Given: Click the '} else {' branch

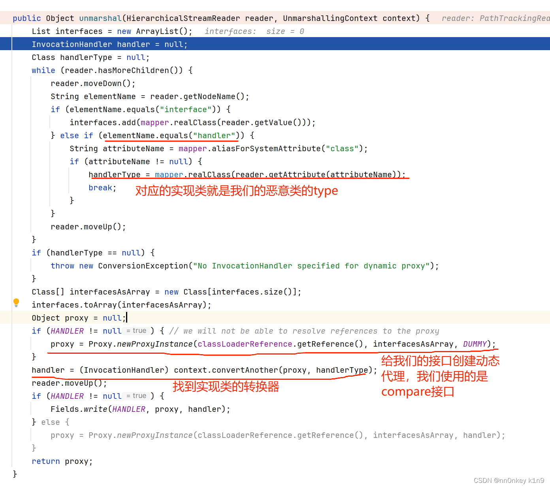Looking at the screenshot, I should (51, 422).
